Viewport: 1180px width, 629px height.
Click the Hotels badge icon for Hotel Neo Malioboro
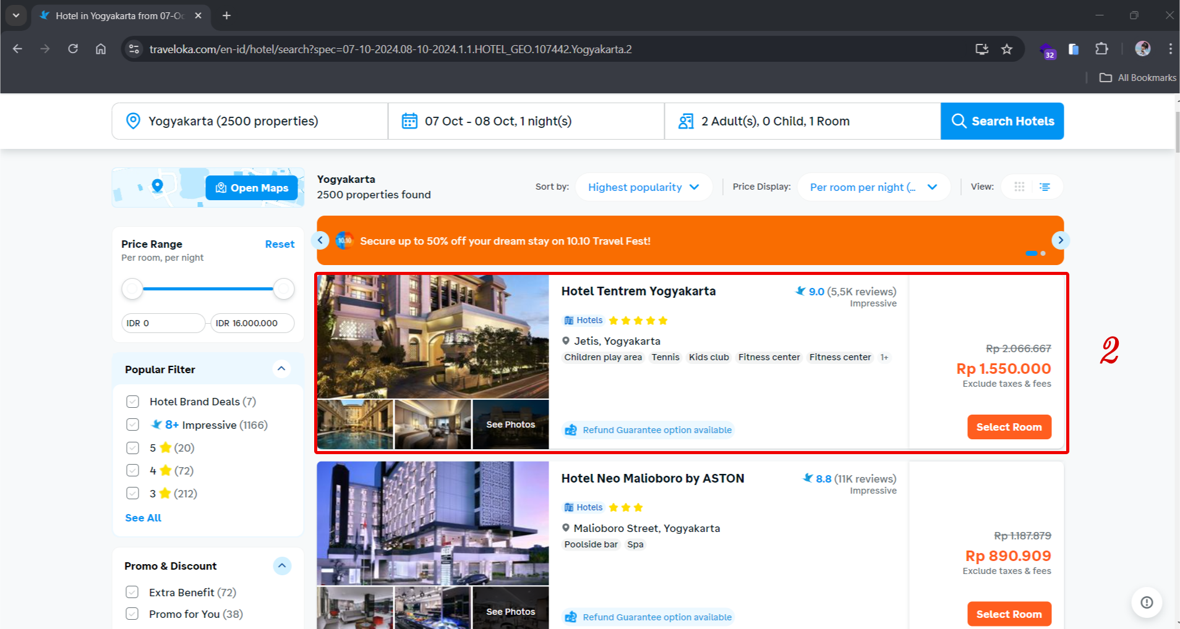(x=569, y=507)
